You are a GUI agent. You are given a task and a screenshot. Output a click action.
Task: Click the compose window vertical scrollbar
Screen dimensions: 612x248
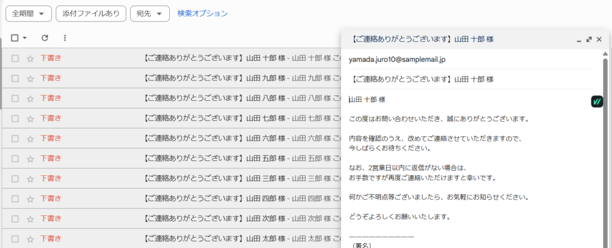pyautogui.click(x=605, y=149)
